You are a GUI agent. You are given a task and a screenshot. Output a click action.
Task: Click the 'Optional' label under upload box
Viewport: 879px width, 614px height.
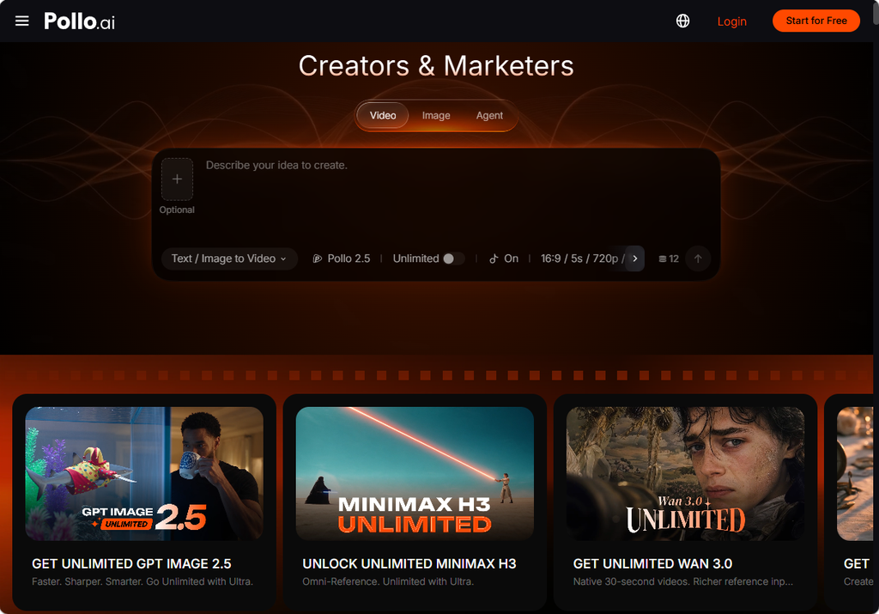pos(177,210)
